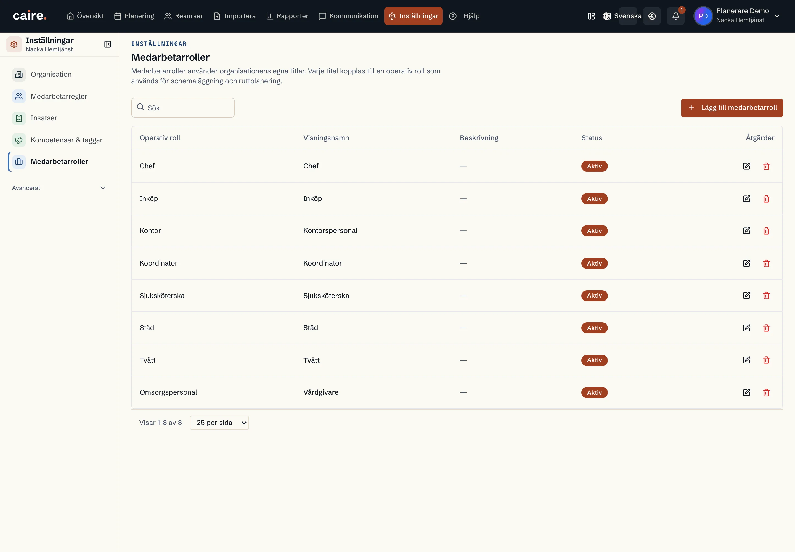
Task: Open the Kommunikation menu item
Action: click(349, 16)
